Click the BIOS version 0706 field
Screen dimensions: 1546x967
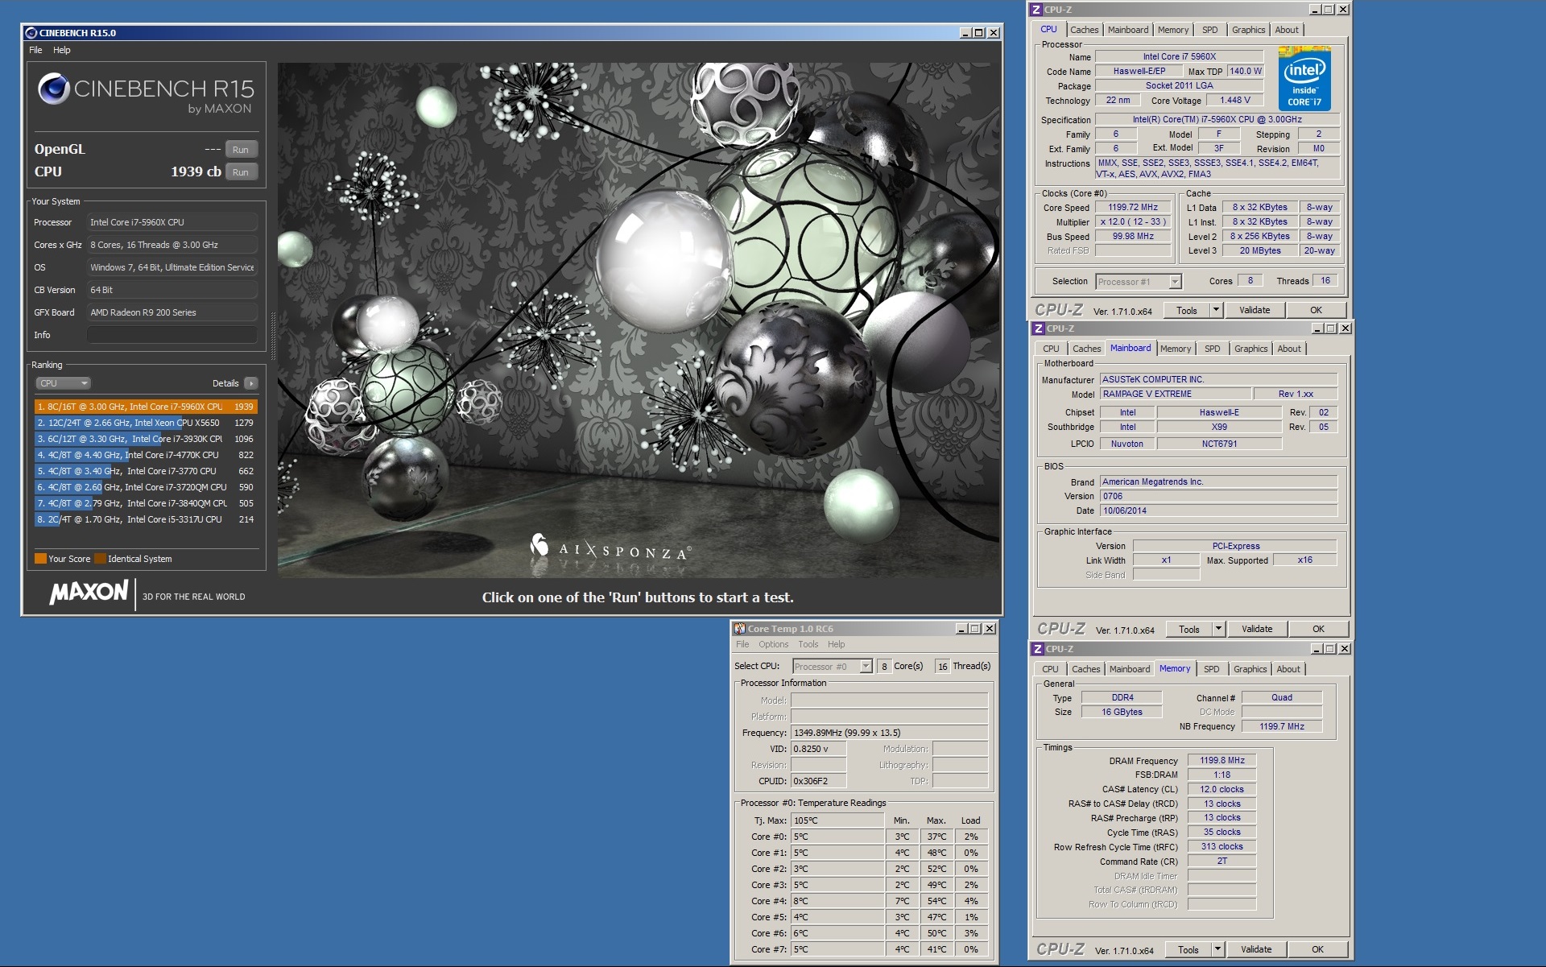[x=1218, y=496]
